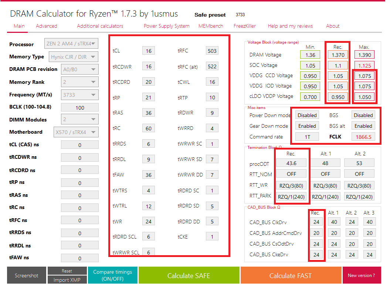Click the Screenshot button
Screen dimensions: 390x291
(x=26, y=275)
